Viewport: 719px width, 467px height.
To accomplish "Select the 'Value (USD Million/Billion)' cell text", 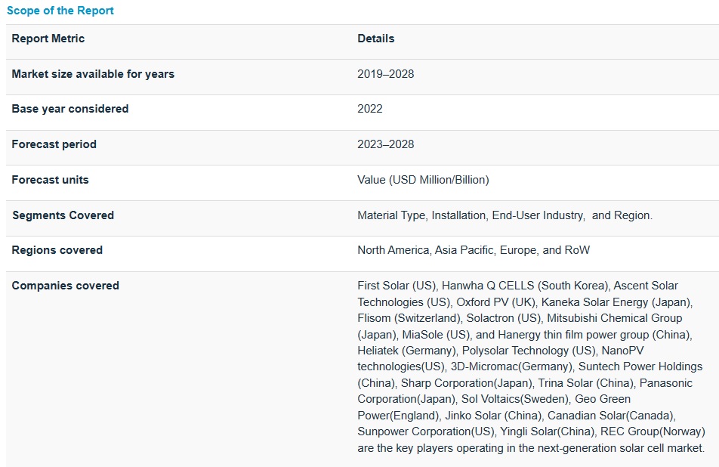I will 423,180.
